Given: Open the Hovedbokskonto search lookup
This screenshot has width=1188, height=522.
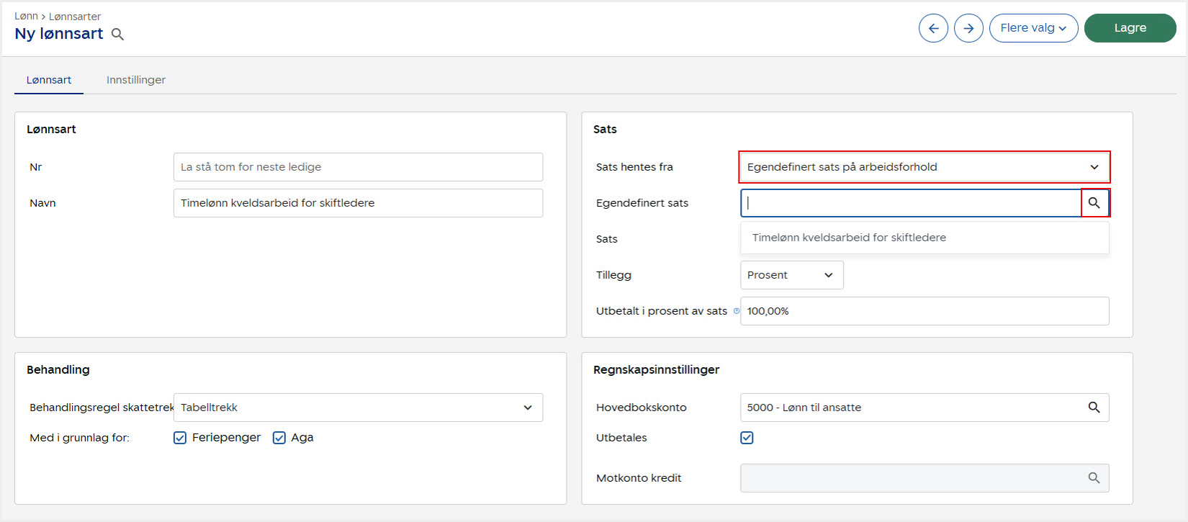Looking at the screenshot, I should [1094, 408].
